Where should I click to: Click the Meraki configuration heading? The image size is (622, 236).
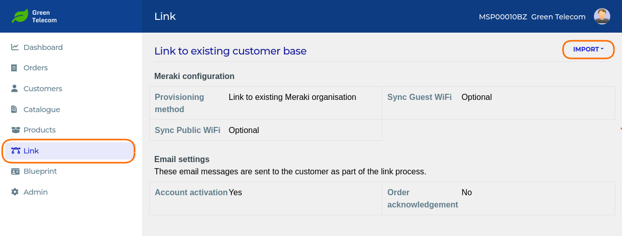(x=194, y=76)
